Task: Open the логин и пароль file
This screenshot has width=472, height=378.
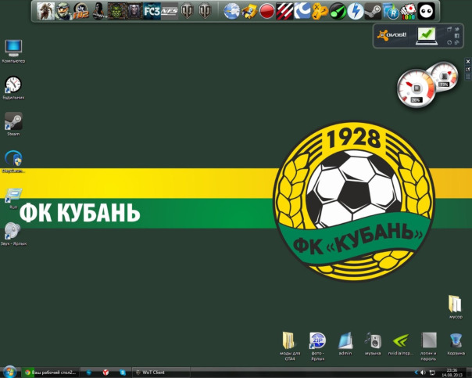Action: [x=428, y=346]
